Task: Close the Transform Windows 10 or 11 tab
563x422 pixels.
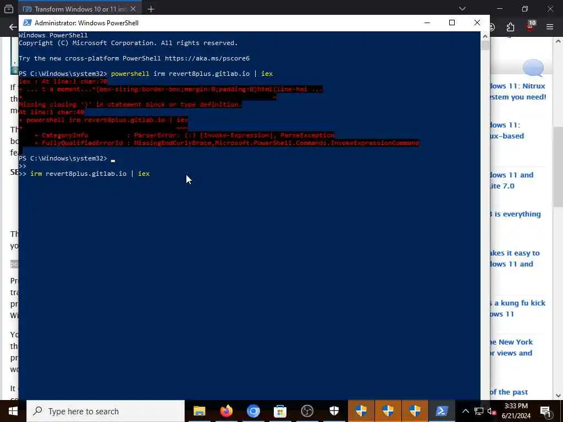Action: pyautogui.click(x=133, y=9)
